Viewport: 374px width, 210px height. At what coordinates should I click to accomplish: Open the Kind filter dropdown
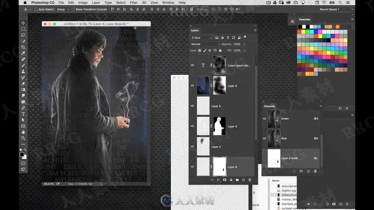202,38
